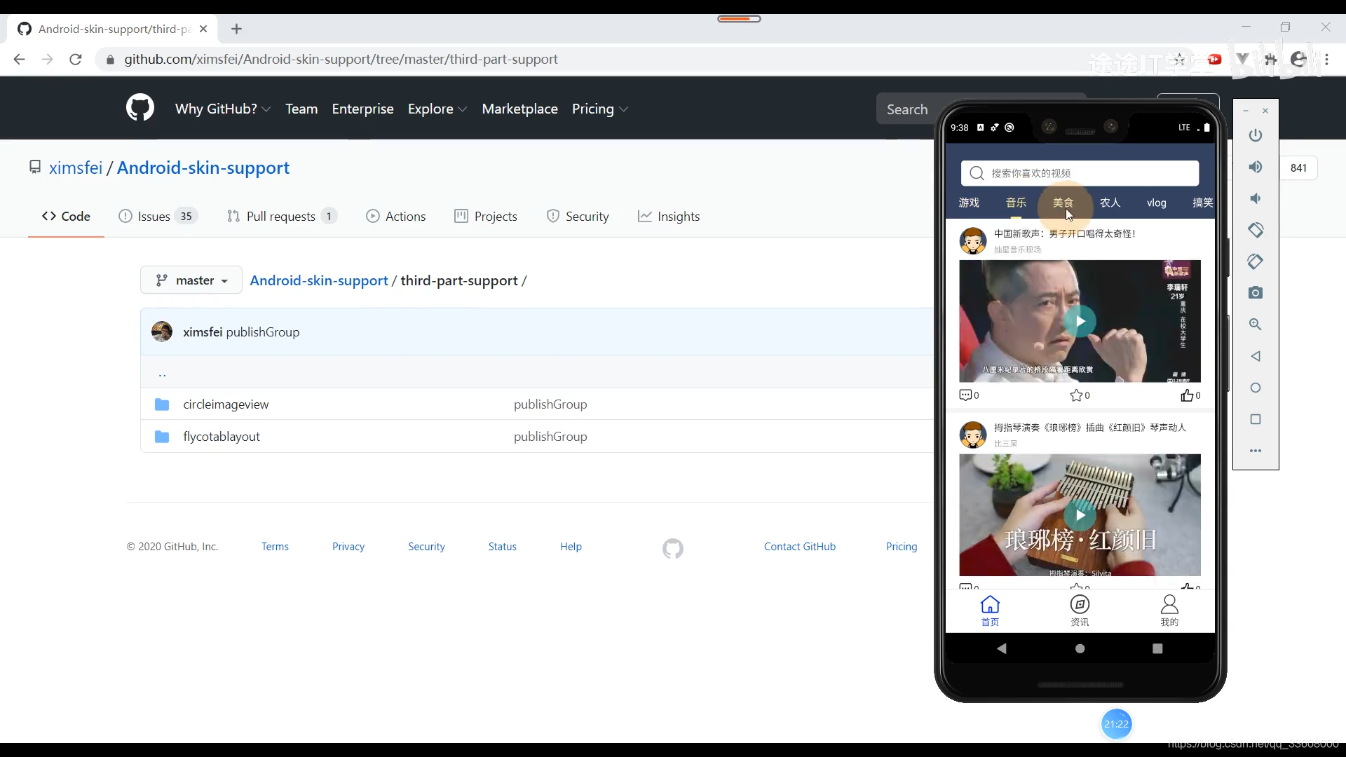Click the GitHub Octocat logo in header
This screenshot has height=757, width=1346.
[x=140, y=108]
